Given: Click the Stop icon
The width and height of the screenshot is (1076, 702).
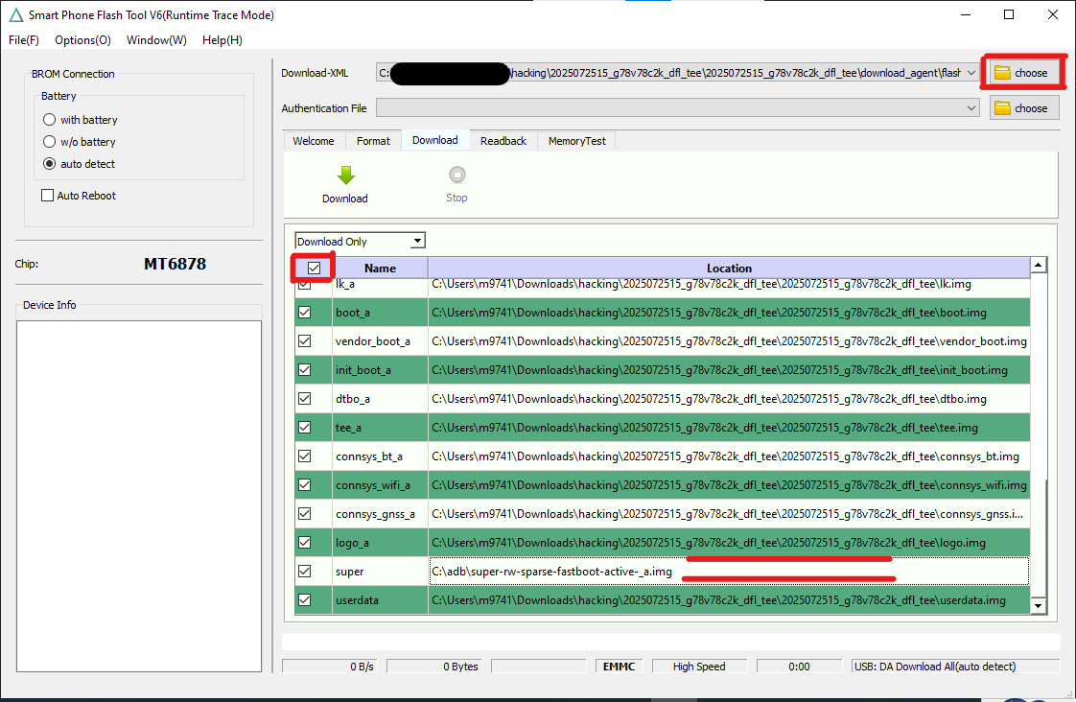Looking at the screenshot, I should click(x=456, y=175).
